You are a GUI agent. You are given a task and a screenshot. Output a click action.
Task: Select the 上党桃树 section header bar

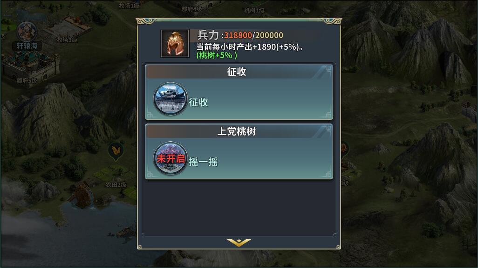coord(239,131)
